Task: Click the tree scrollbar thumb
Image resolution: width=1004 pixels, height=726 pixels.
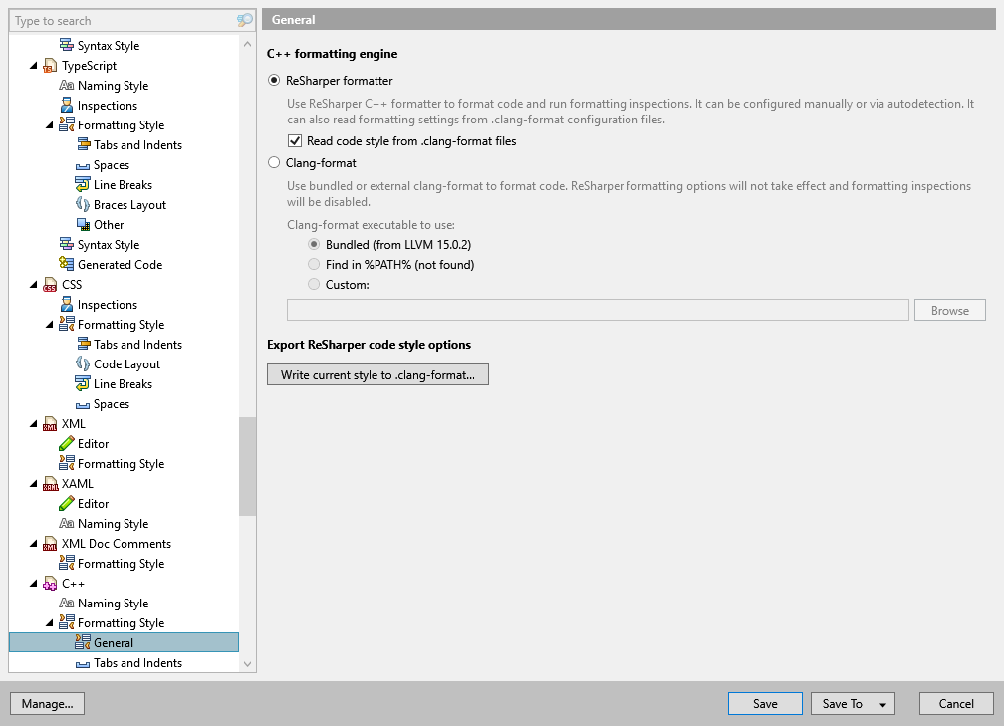Action: point(247,466)
